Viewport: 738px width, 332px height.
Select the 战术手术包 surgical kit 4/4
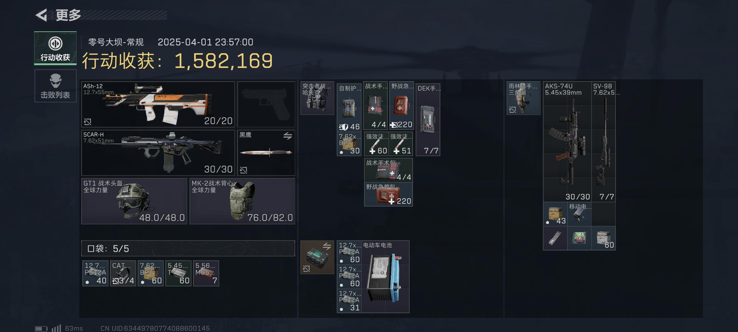(389, 170)
